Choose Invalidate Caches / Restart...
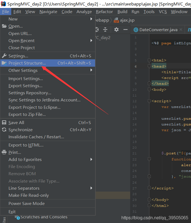This screenshot has width=191, height=223. point(48,137)
